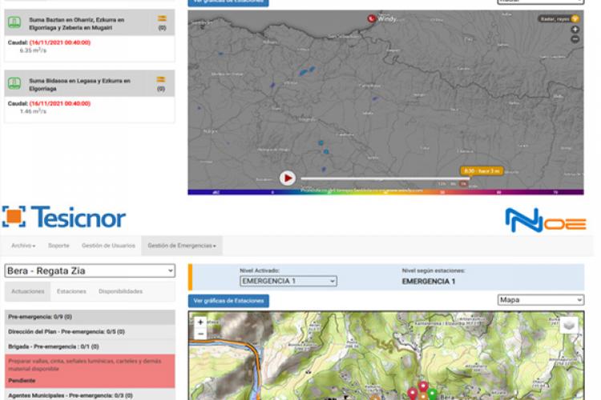This screenshot has width=601, height=400.
Task: Open the Nivel Activado EMERGENCIA 1 dropdown
Action: point(288,281)
